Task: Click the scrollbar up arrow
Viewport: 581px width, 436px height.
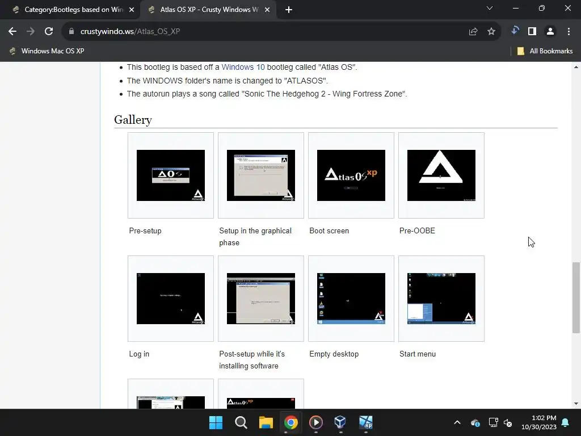Action: pyautogui.click(x=576, y=67)
